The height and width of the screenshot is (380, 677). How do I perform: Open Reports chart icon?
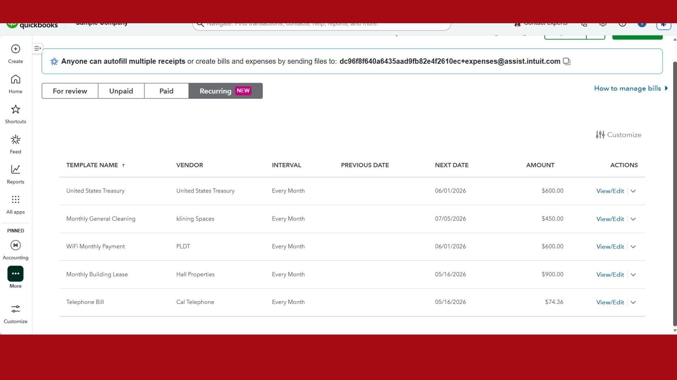point(16,170)
